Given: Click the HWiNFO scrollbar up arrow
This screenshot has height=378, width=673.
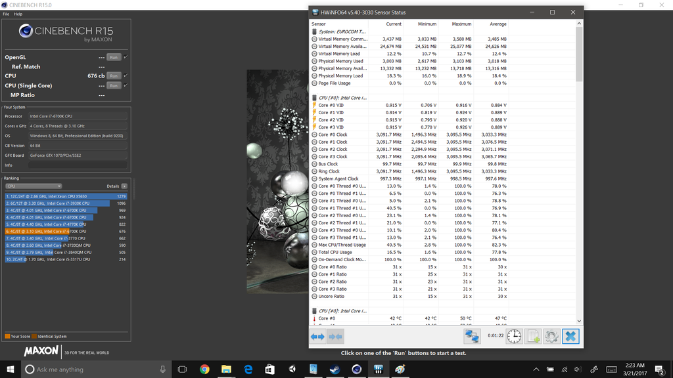Looking at the screenshot, I should click(x=579, y=24).
